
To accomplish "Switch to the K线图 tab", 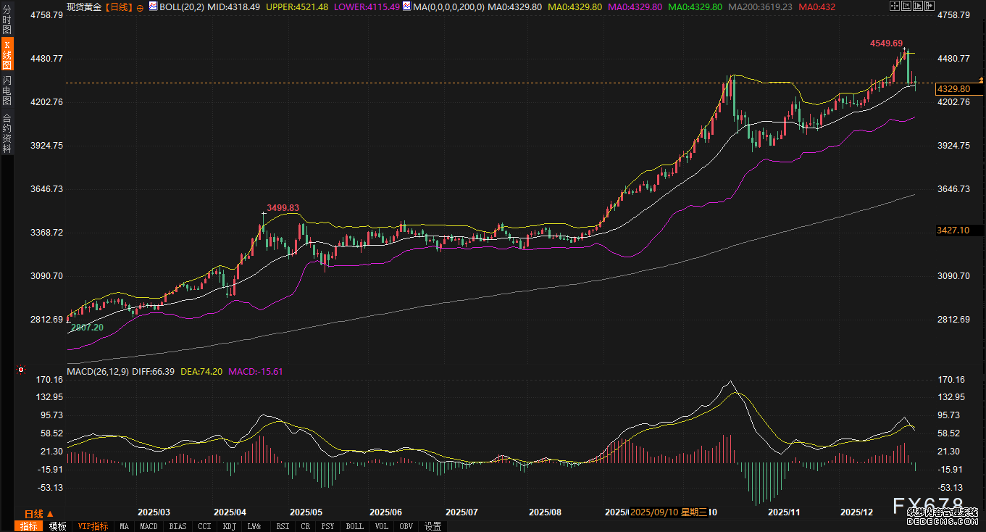I will point(7,55).
